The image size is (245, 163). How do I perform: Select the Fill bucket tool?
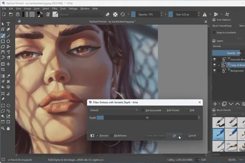(3, 87)
